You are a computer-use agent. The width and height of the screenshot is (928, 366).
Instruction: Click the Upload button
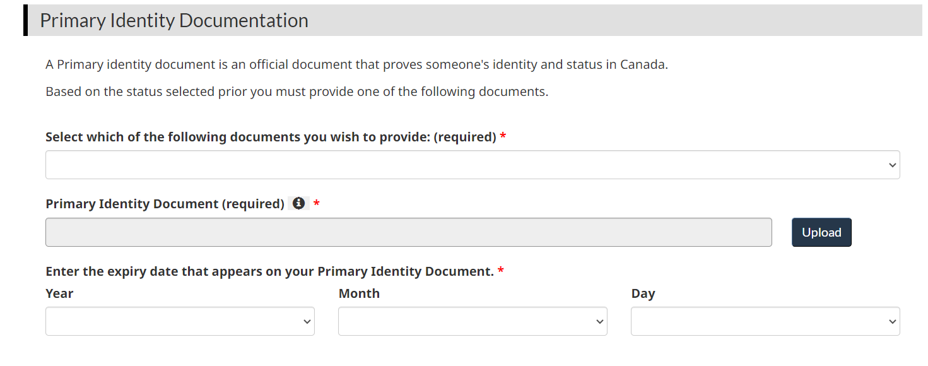coord(821,232)
